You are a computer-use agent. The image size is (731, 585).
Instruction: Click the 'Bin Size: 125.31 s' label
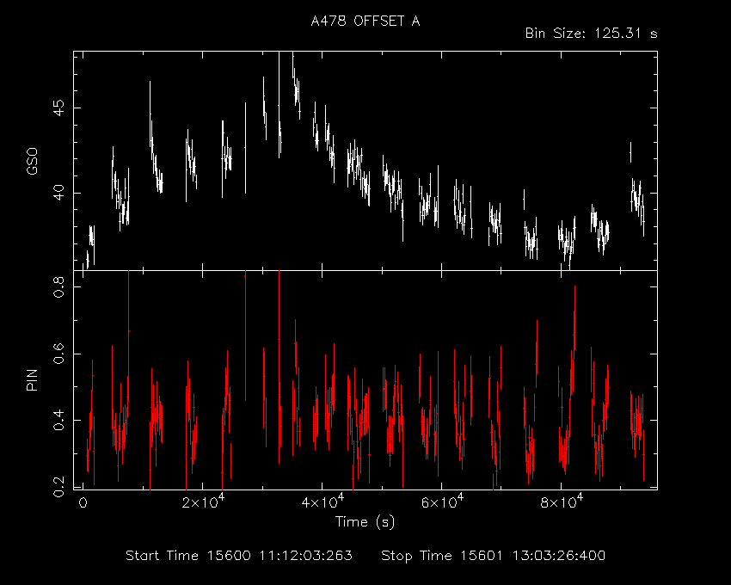click(591, 34)
